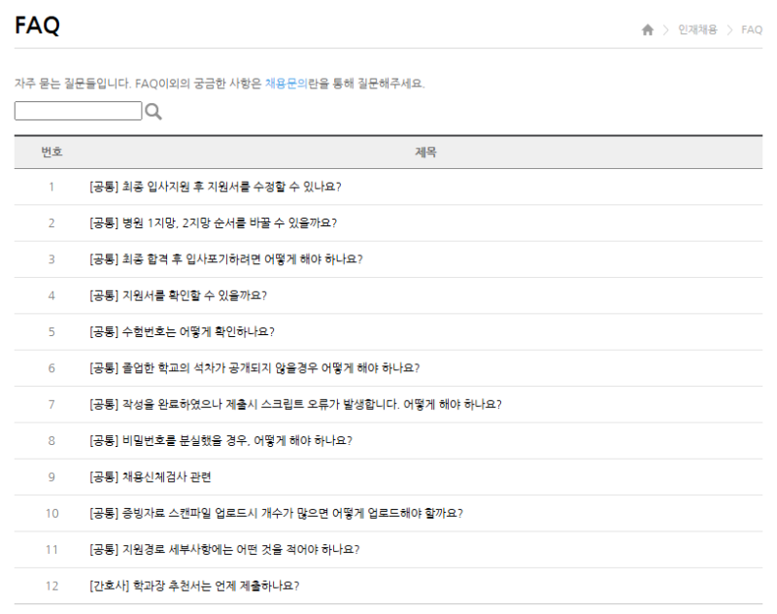Click the FAQ search input field
The image size is (777, 614).
point(78,112)
